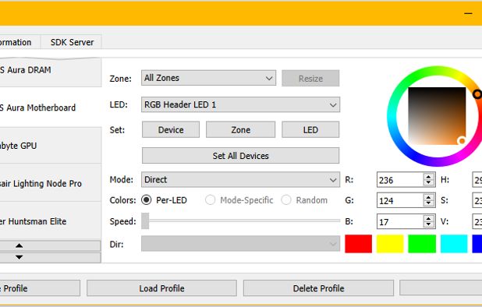Pick the green color swatch

[x=422, y=244]
